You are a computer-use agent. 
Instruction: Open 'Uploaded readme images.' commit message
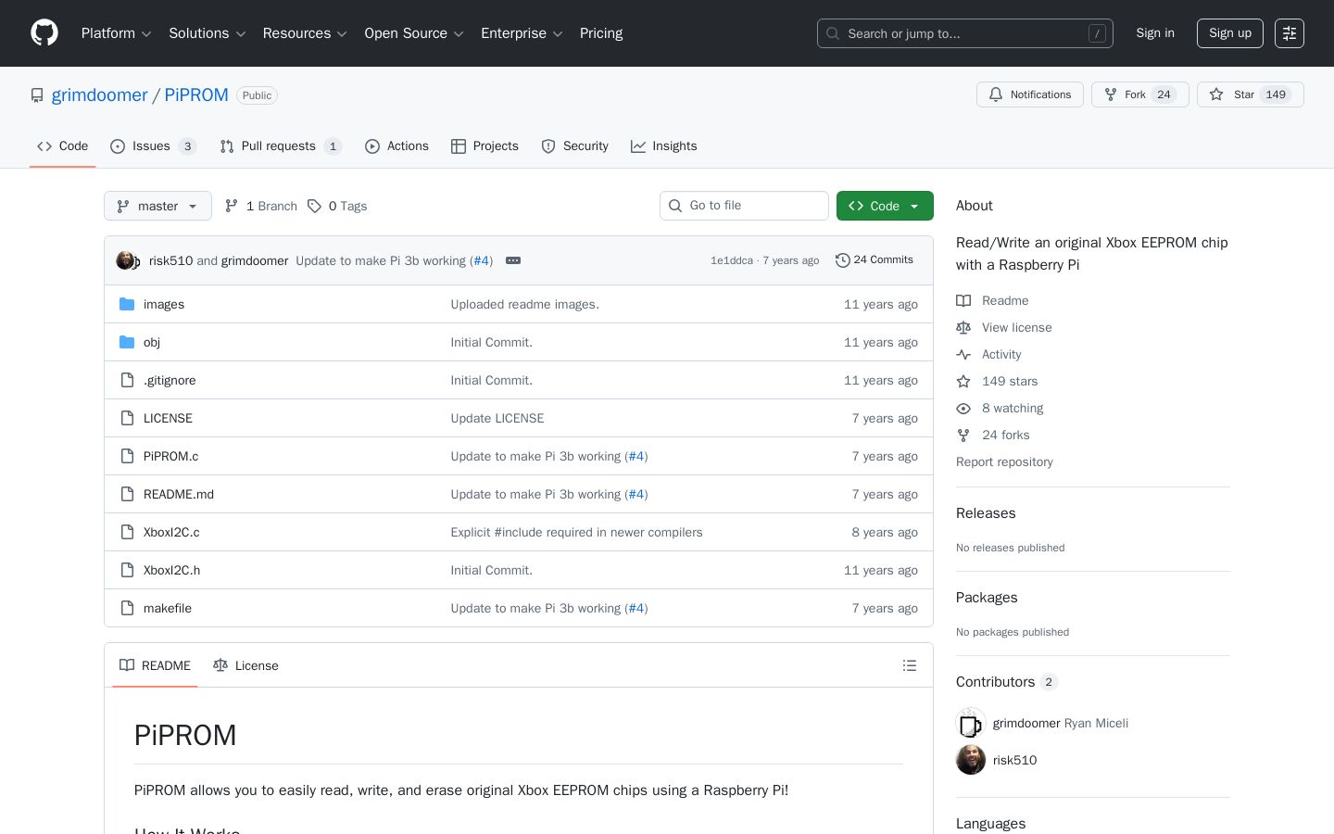tap(524, 304)
